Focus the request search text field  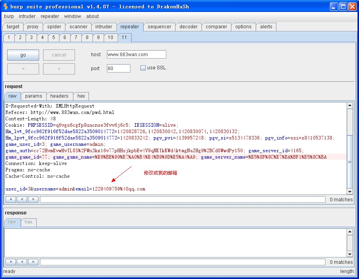[x=183, y=200]
